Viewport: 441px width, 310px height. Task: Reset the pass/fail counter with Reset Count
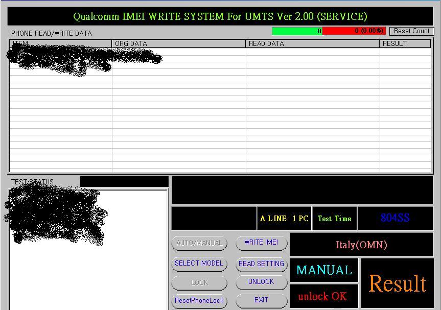(x=411, y=31)
